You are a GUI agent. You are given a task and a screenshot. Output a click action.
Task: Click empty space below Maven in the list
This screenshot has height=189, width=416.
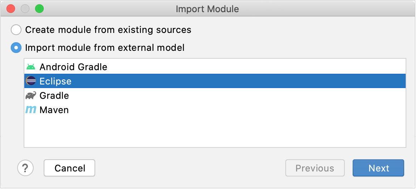(215, 132)
